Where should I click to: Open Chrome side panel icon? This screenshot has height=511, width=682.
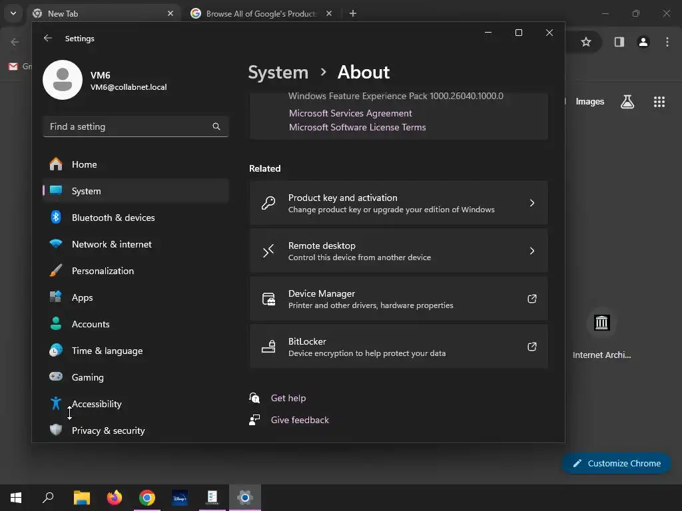pos(619,42)
